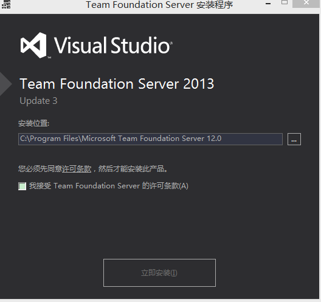
Task: Open the 许可条款 license terms link
Action: (77, 169)
